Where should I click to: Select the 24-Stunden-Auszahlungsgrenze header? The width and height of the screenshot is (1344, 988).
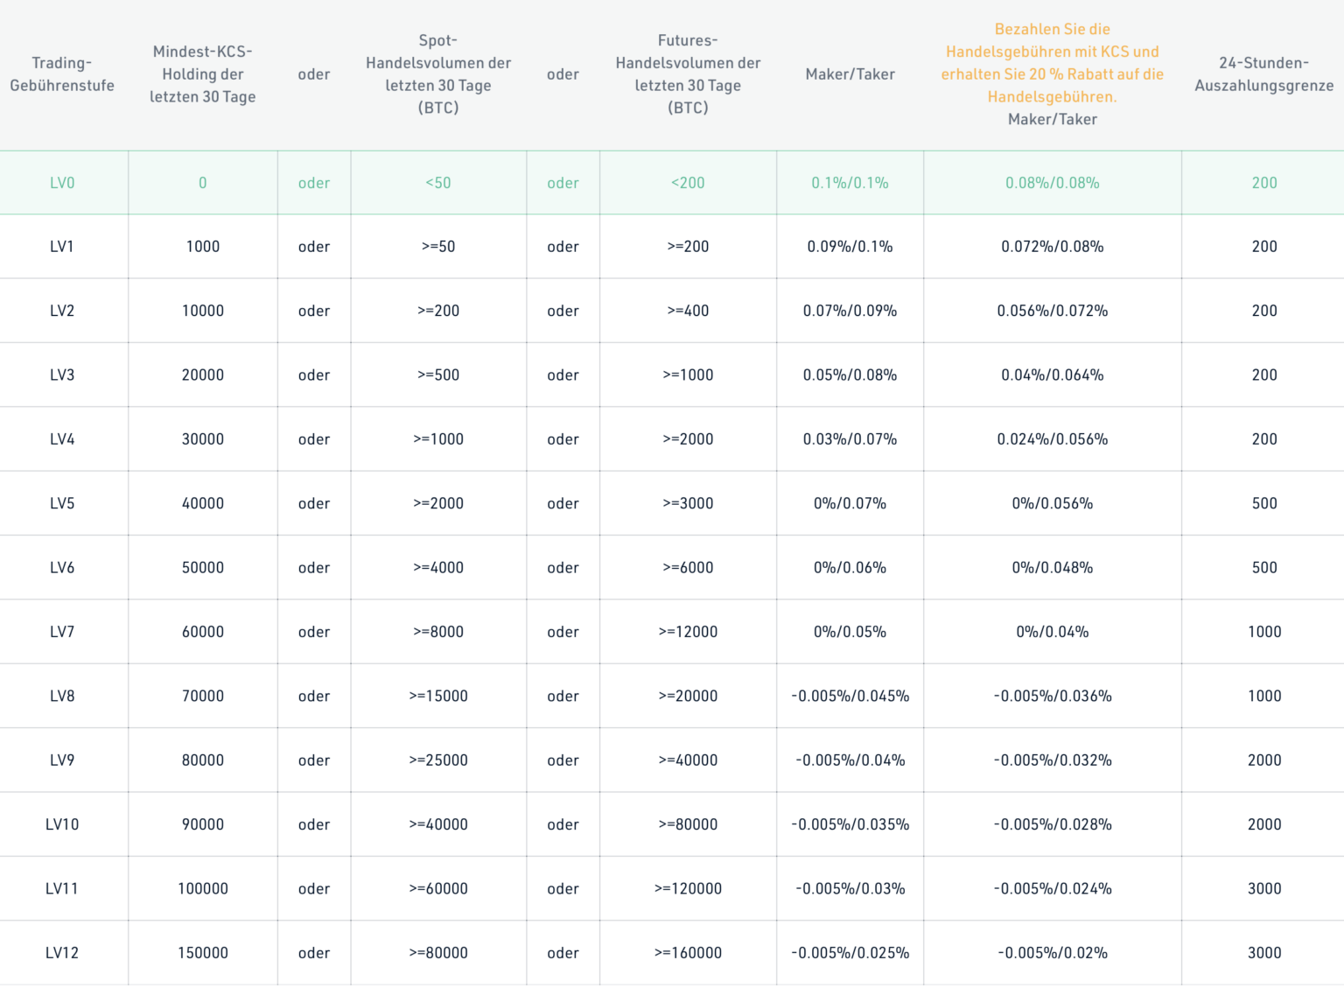(x=1263, y=74)
